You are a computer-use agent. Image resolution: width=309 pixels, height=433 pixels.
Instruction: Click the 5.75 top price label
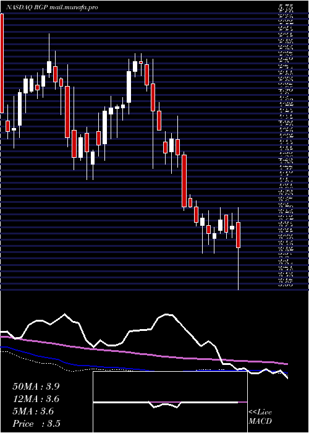click(x=286, y=7)
